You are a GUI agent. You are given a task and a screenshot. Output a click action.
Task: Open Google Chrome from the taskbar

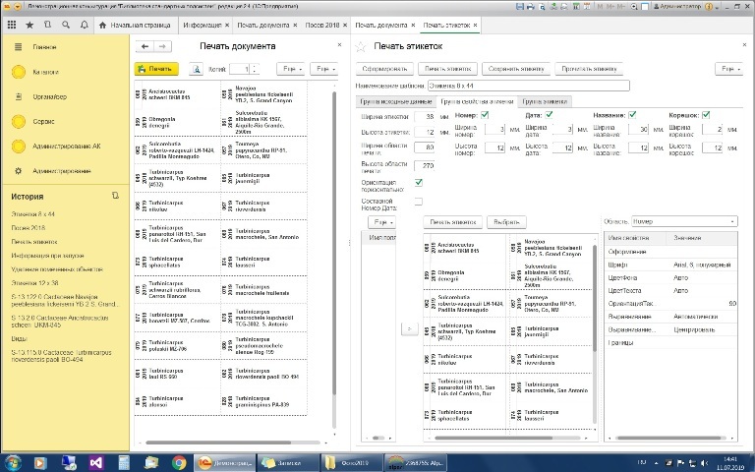pos(179,462)
